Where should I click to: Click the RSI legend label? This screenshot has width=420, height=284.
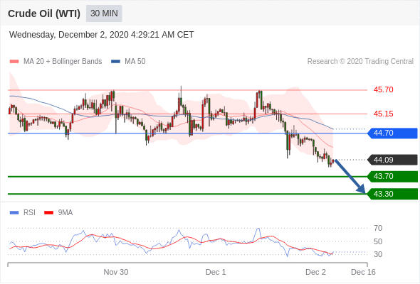(x=29, y=213)
